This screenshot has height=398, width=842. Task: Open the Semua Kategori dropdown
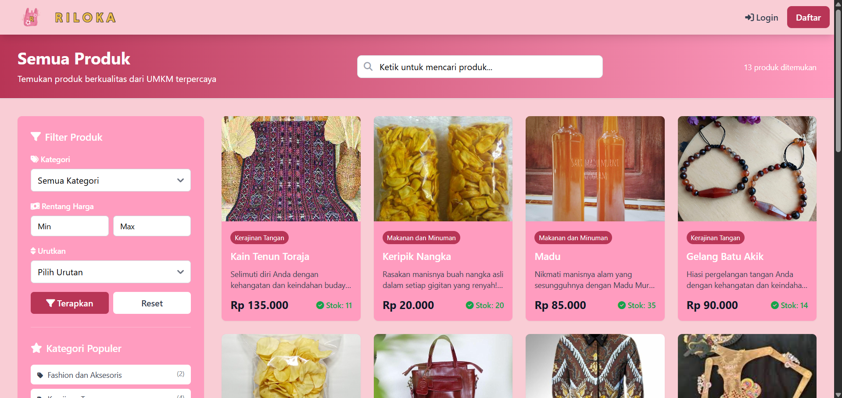(111, 181)
